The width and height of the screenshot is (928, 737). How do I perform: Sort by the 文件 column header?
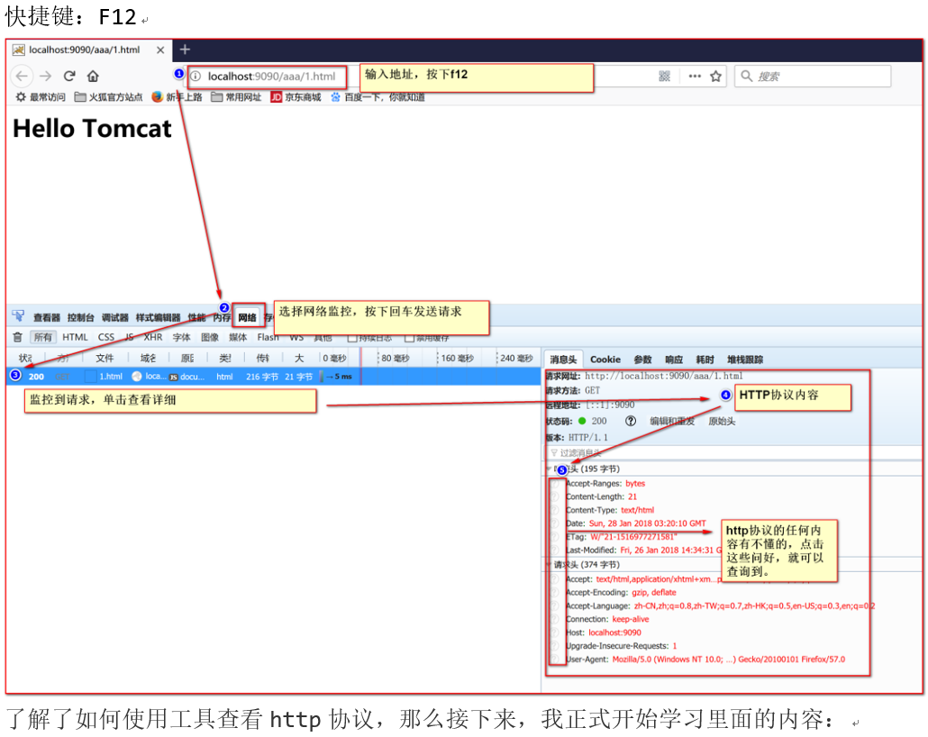(105, 359)
